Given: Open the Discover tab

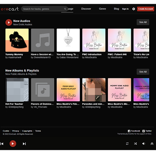Looking at the screenshot, I should coord(86,9).
